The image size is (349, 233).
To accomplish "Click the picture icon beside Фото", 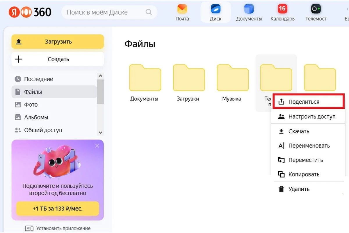I will click(18, 105).
